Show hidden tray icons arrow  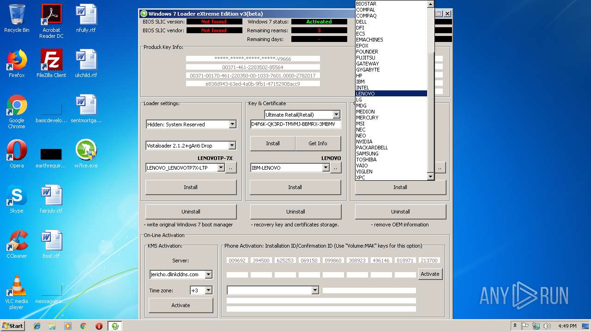(515, 326)
